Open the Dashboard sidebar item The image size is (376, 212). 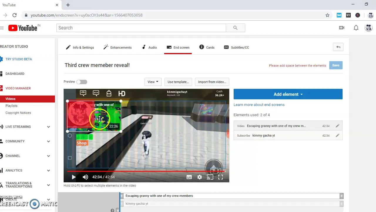[15, 74]
